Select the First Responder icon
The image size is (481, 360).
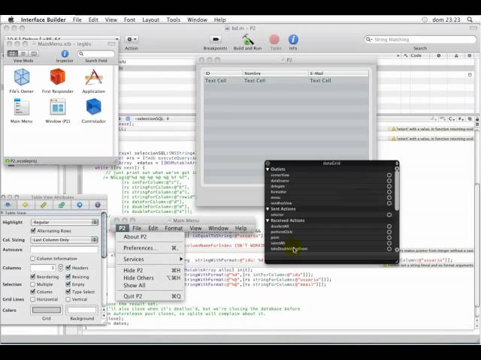coord(58,76)
